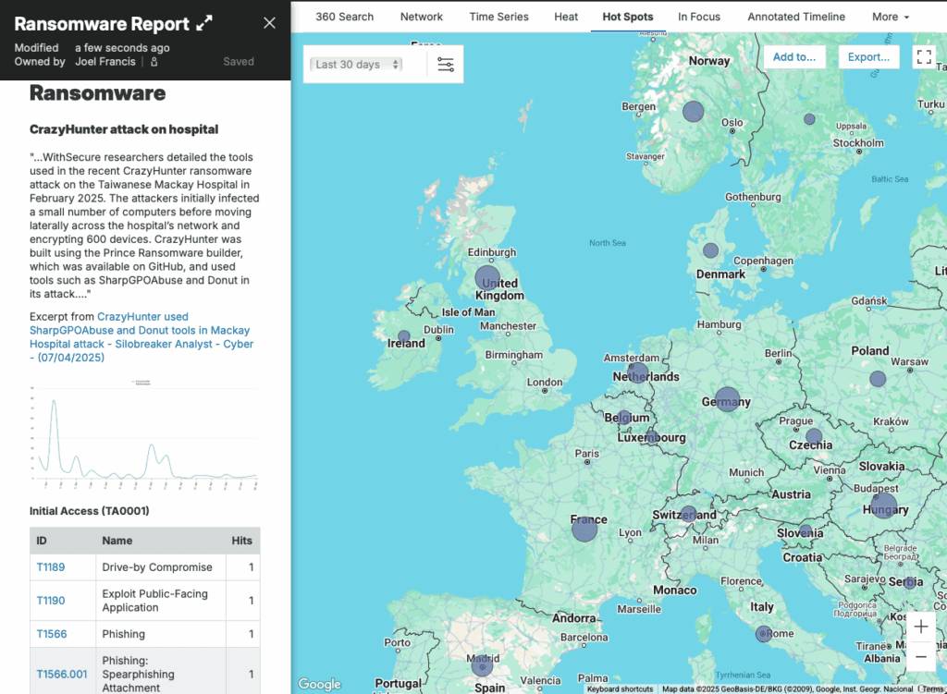Click the Switzerland hot spot circle

click(x=688, y=514)
